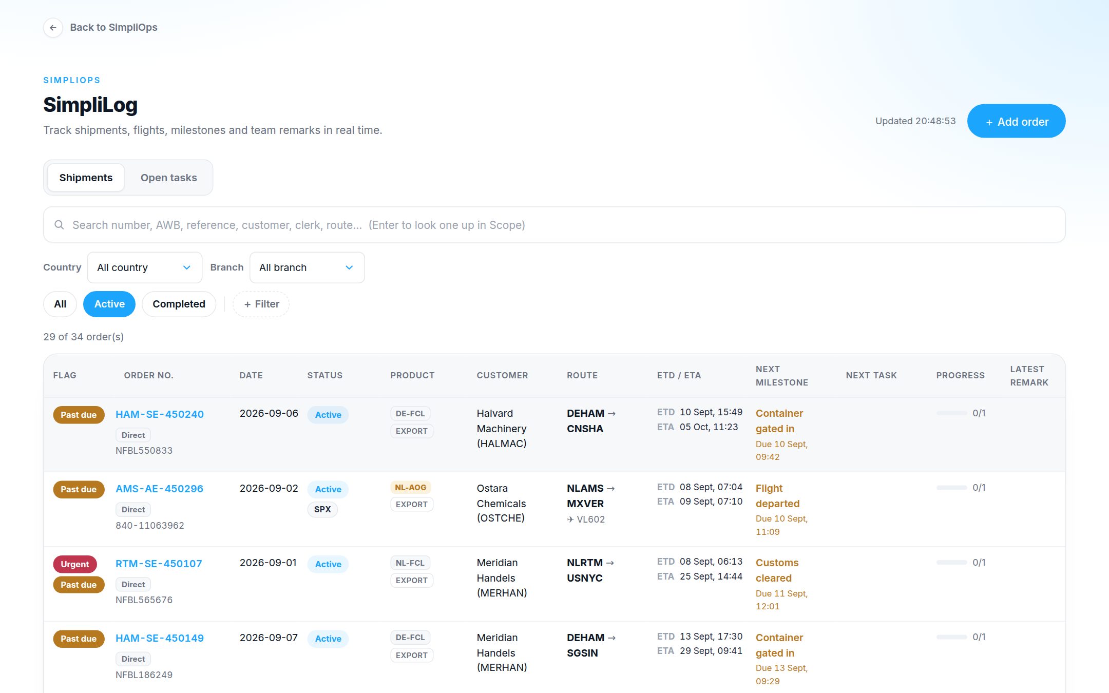Click the DATE column header

[x=251, y=375]
